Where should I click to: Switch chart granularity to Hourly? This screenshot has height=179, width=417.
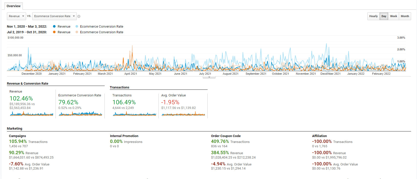373,16
